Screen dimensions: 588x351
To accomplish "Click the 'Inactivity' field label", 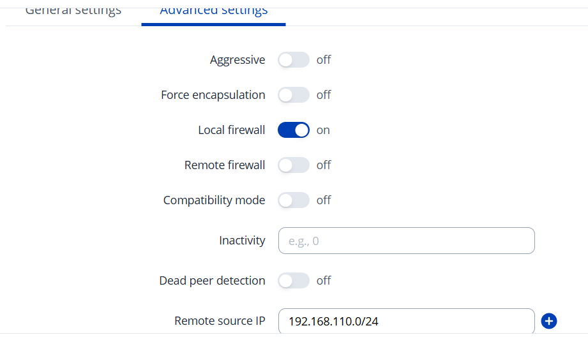I will pos(242,241).
